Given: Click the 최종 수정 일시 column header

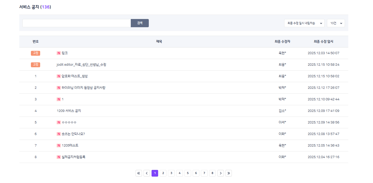Looking at the screenshot, I should click(323, 42).
